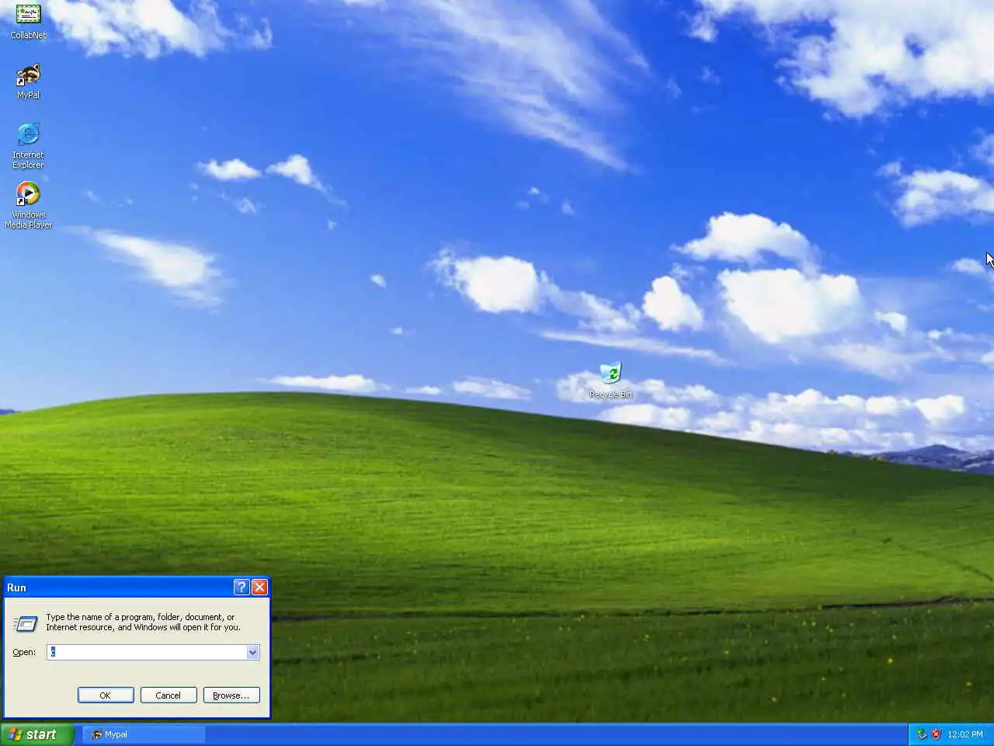Click the Run dialog help button
Image resolution: width=994 pixels, height=746 pixels.
coord(242,587)
